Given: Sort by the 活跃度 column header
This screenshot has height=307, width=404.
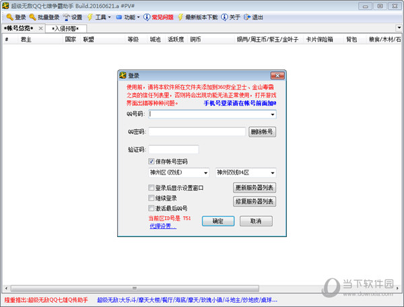Looking at the screenshot, I should [176, 40].
